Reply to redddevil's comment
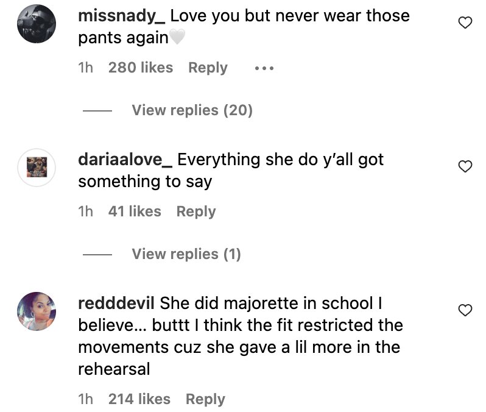Screen dimensions: 486x412 pyautogui.click(x=205, y=399)
